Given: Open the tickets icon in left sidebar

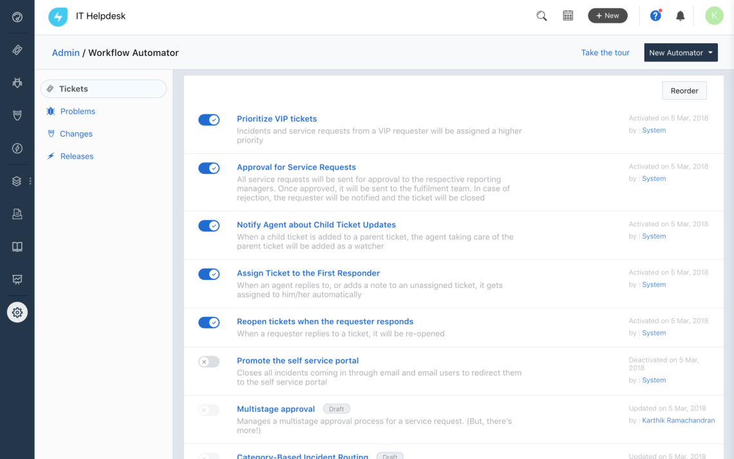Looking at the screenshot, I should click(x=17, y=50).
